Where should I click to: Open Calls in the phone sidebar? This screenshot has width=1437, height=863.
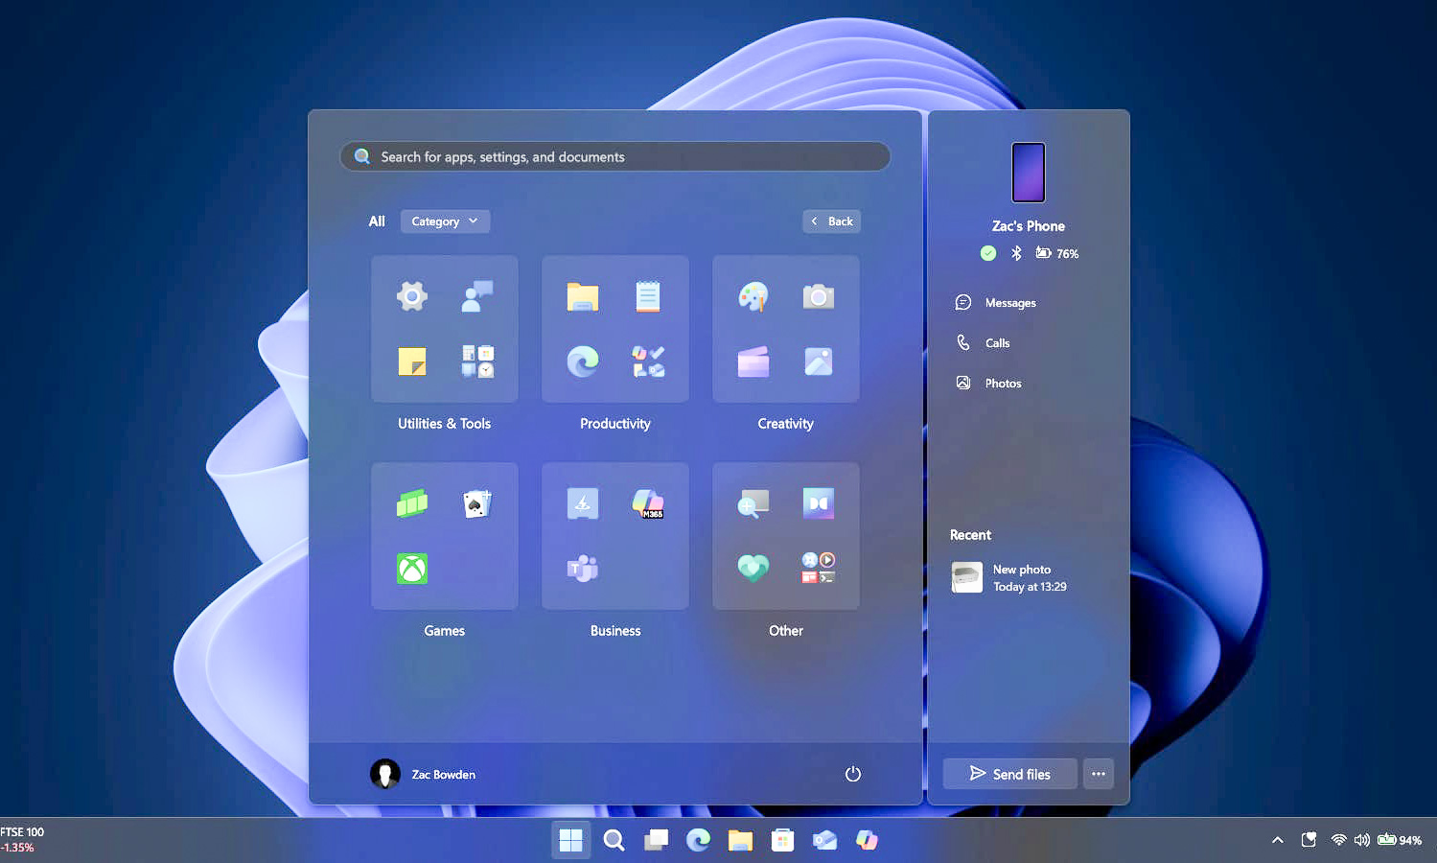coord(997,342)
